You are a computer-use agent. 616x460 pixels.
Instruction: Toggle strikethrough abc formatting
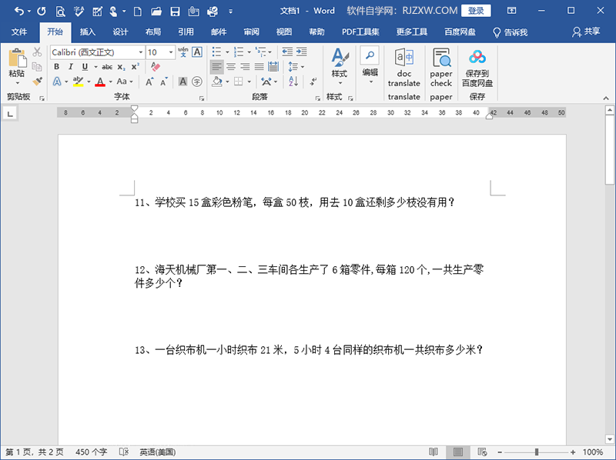coord(107,67)
